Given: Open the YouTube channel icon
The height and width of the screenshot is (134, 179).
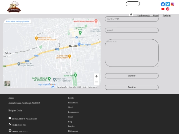Looking at the screenshot, I should pos(163,9).
